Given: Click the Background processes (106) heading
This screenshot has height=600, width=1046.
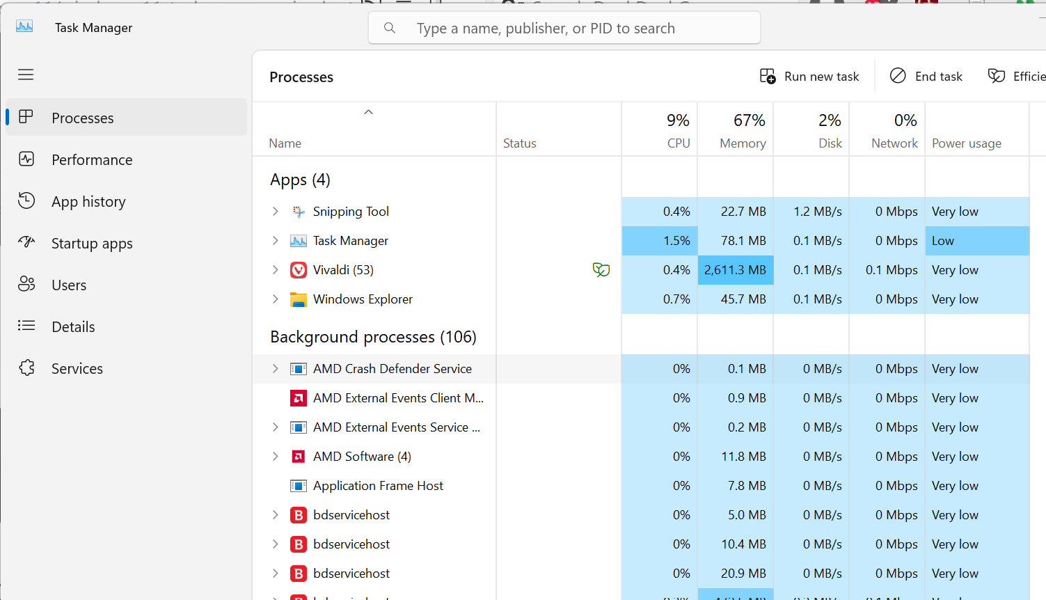Looking at the screenshot, I should pyautogui.click(x=373, y=337).
